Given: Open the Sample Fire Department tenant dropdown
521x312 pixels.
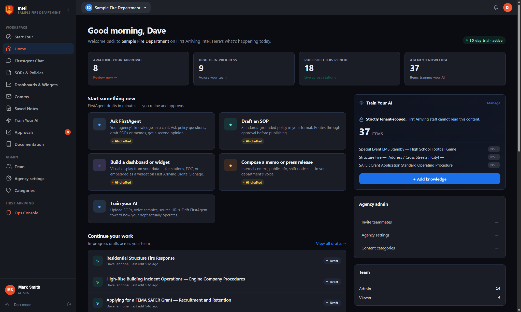Looking at the screenshot, I should pos(116,8).
